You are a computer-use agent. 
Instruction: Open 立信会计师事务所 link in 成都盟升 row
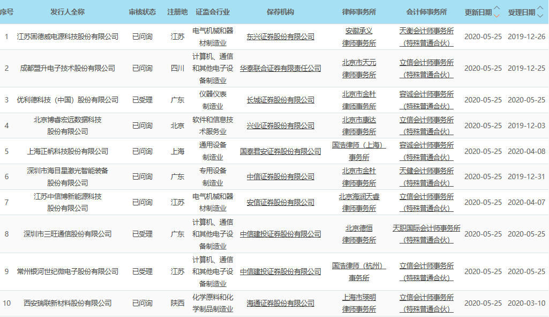tap(426, 68)
